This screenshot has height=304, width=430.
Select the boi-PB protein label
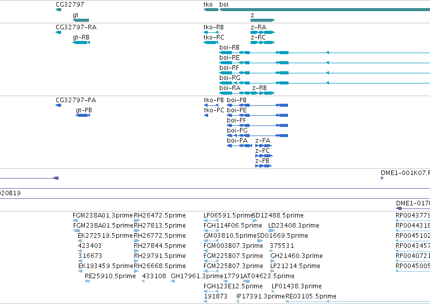[x=236, y=100]
